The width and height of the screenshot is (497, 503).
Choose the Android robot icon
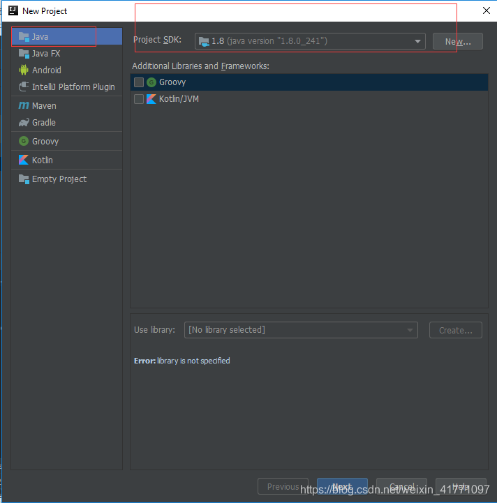[x=24, y=70]
